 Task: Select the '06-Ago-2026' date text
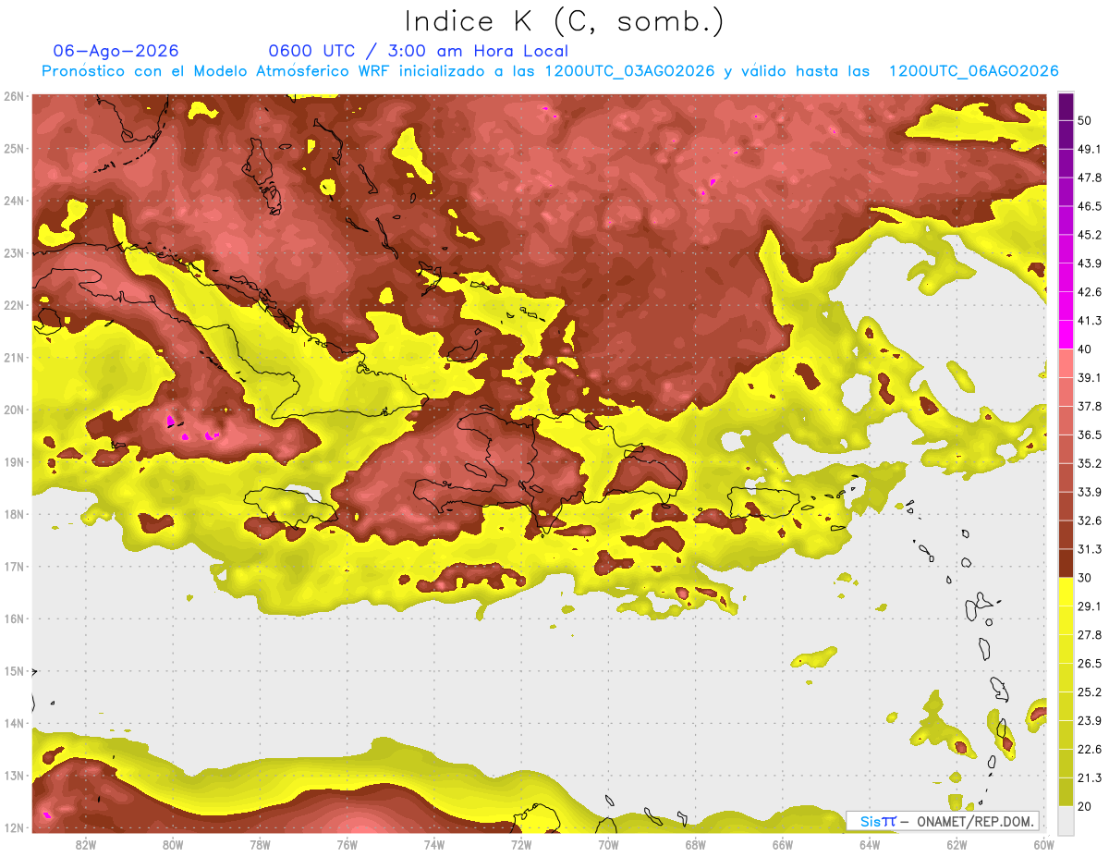[x=116, y=51]
